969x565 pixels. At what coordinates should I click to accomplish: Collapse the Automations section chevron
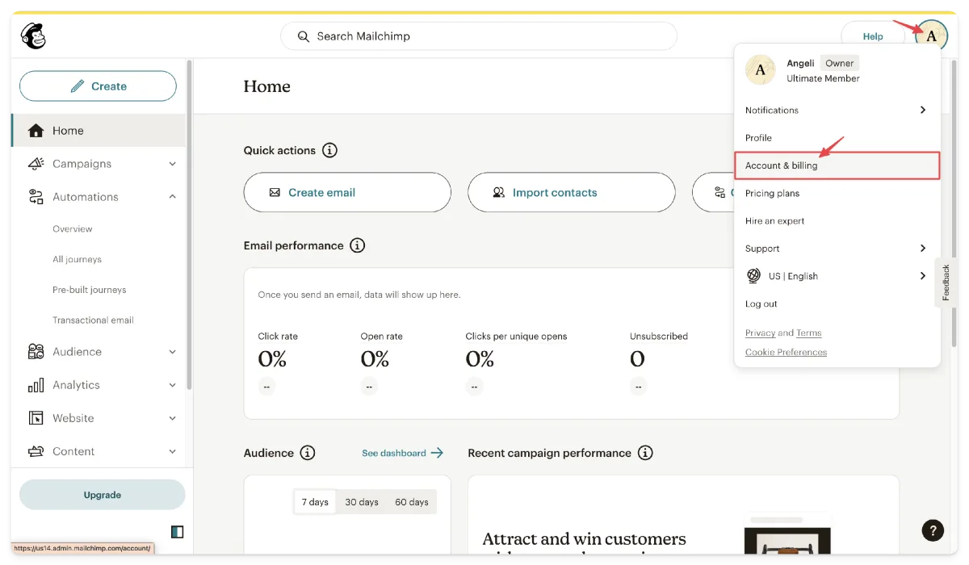(172, 197)
